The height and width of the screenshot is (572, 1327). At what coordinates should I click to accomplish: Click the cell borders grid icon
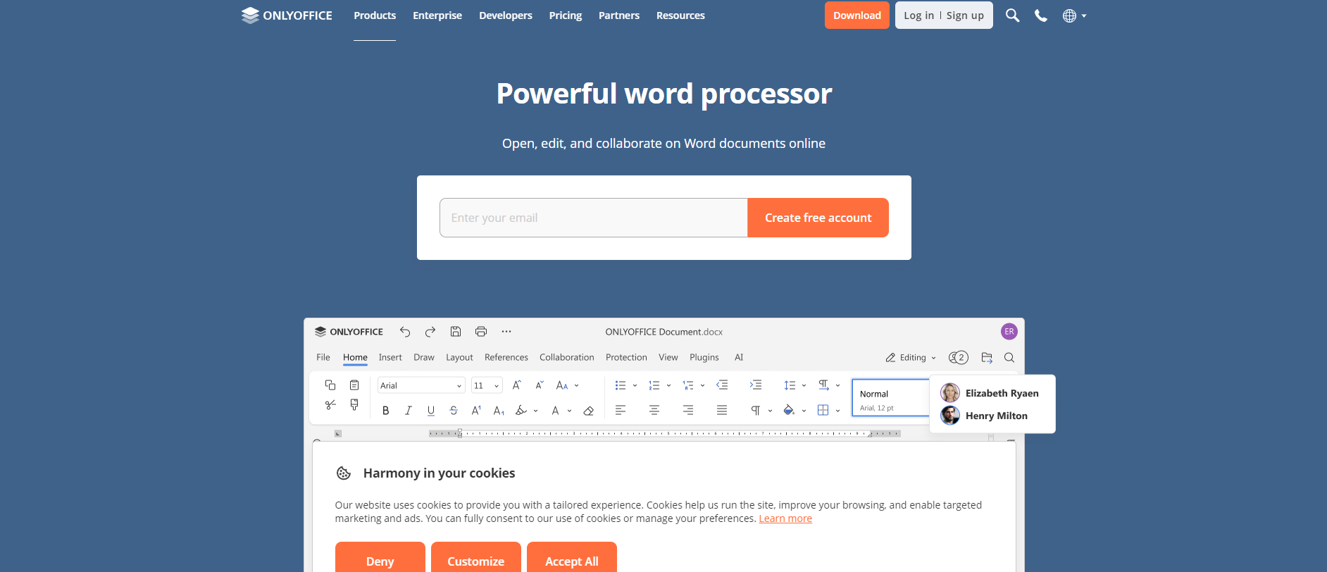point(823,410)
